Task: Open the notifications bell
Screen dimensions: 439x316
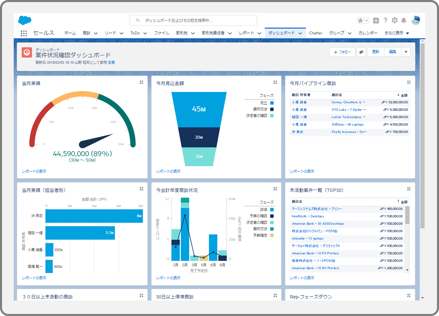Action: coord(404,21)
